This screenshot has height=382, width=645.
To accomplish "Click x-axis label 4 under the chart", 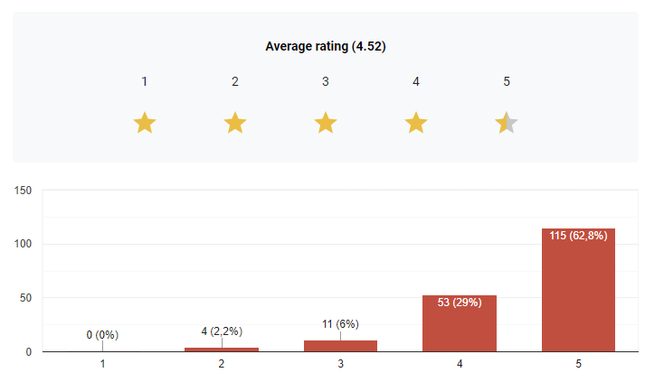I will 459,363.
